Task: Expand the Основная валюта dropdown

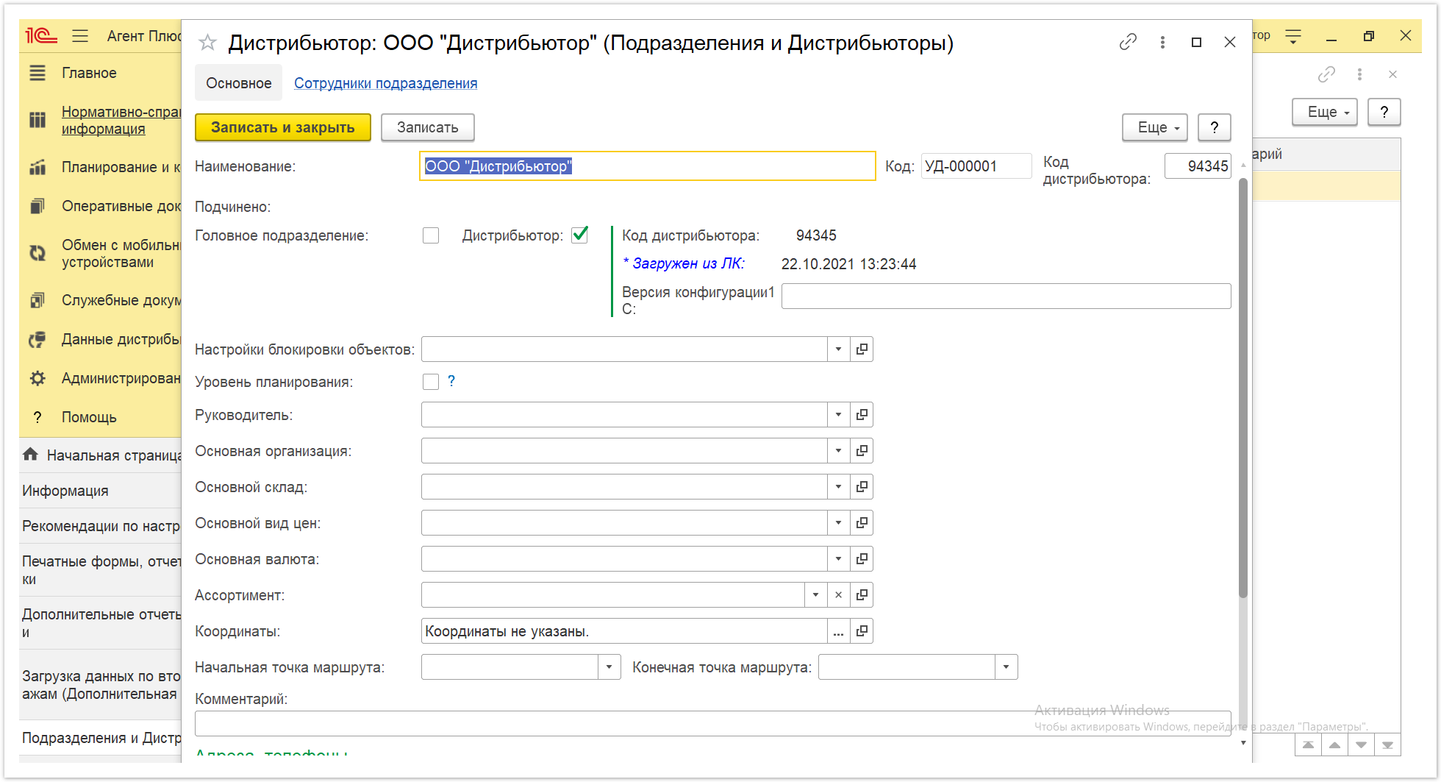Action: click(838, 559)
